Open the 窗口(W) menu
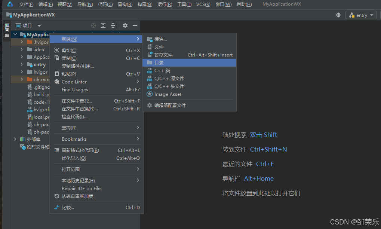 223,4
